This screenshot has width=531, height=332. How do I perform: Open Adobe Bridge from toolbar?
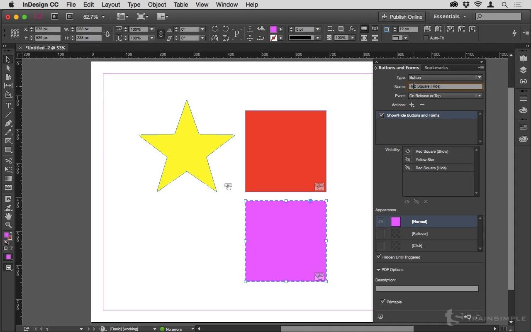(x=55, y=17)
